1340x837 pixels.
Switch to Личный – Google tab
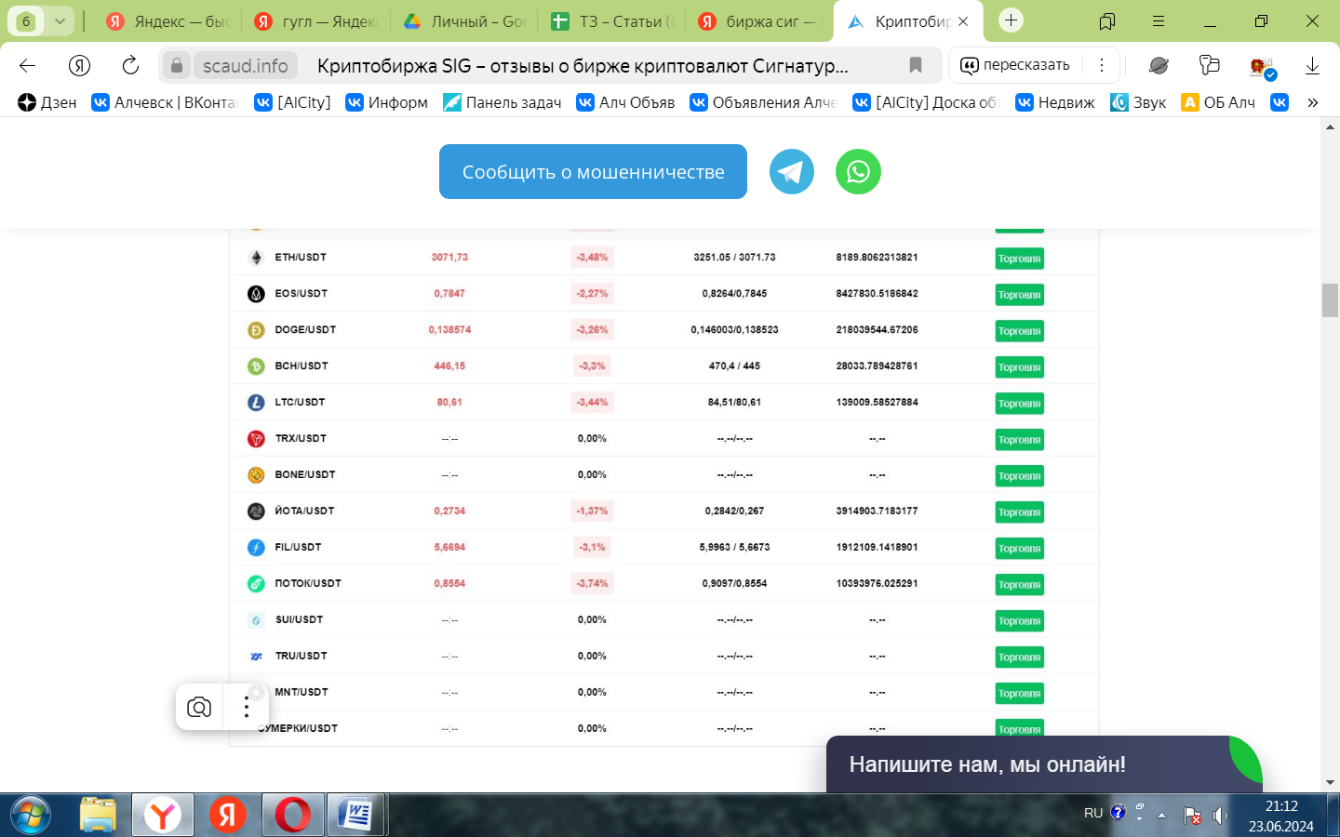[x=463, y=21]
